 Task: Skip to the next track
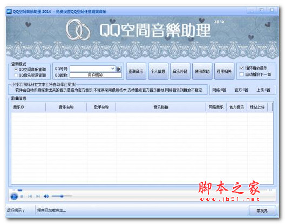tap(38, 196)
